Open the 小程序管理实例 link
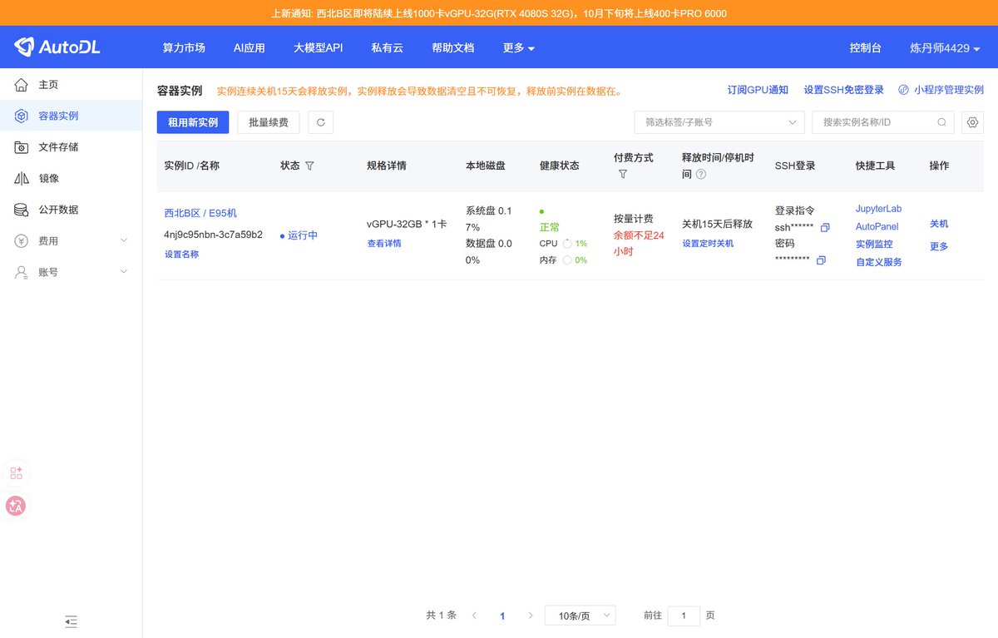The width and height of the screenshot is (998, 638). click(949, 90)
